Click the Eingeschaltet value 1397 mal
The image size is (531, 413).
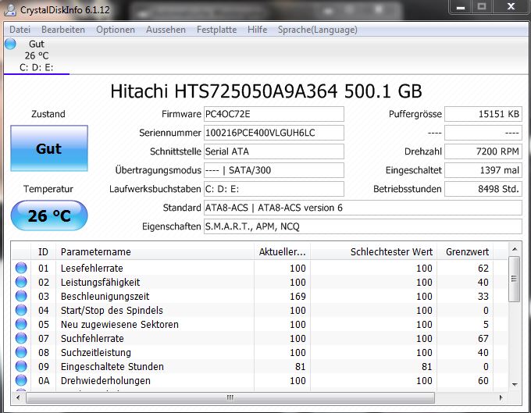(483, 170)
